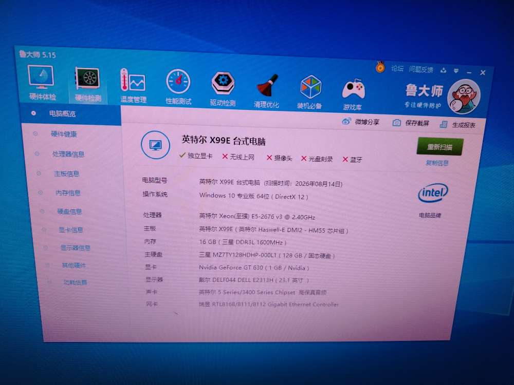Image resolution: width=514 pixels, height=385 pixels.
Task: Click 生成报表 generate report text
Action: [x=464, y=125]
